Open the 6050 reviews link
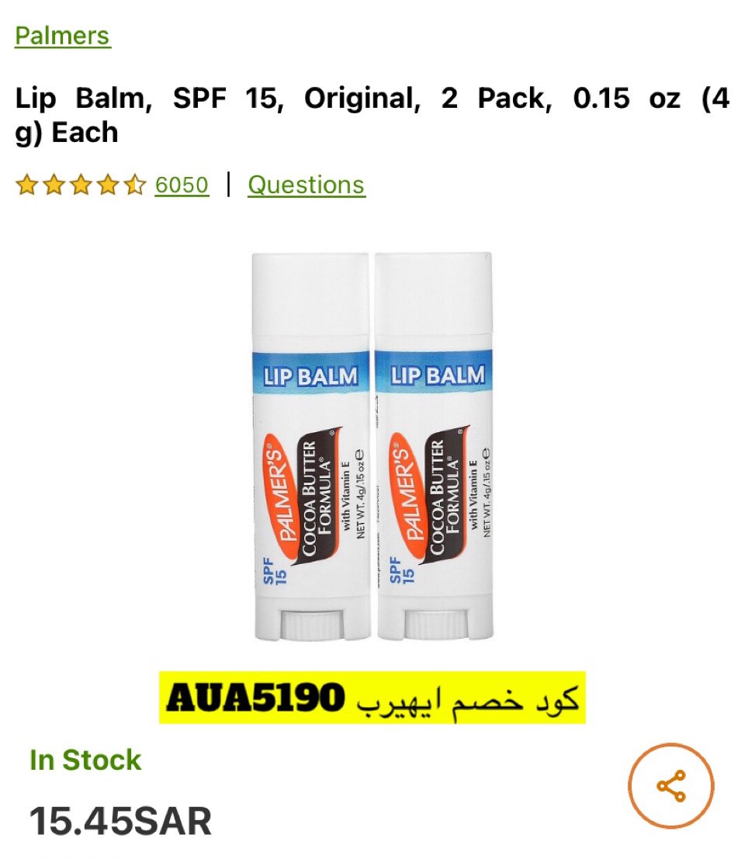Viewport: 745px width, 859px height. point(182,185)
